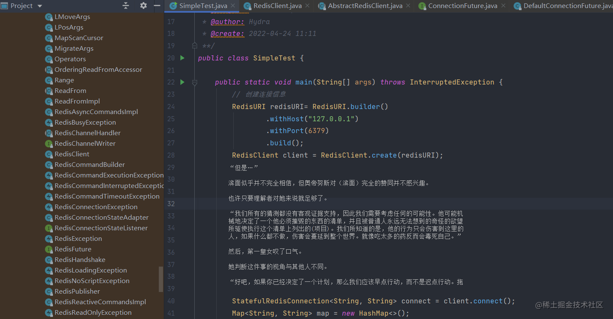Image resolution: width=613 pixels, height=319 pixels.
Task: Click the @author tag in javadoc
Action: 227,22
